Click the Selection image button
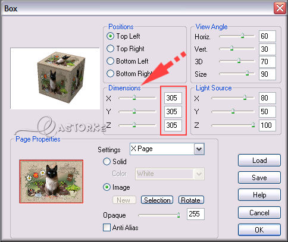Image resolution: width=288 pixels, height=242 pixels. pos(157,200)
